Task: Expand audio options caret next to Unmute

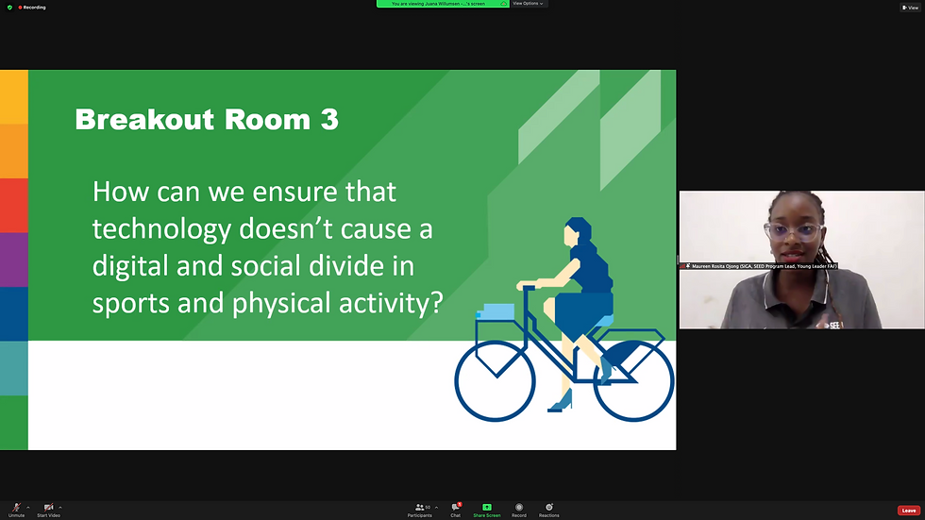Action: pos(27,507)
